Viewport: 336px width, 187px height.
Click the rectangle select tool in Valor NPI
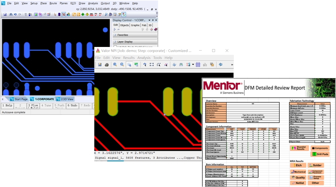coord(152,64)
